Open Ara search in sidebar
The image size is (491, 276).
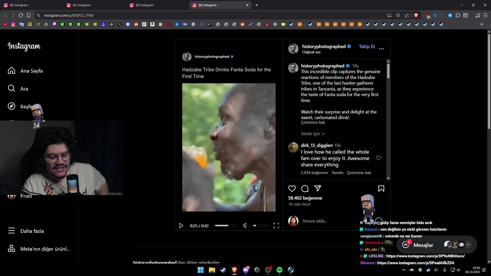(x=18, y=89)
